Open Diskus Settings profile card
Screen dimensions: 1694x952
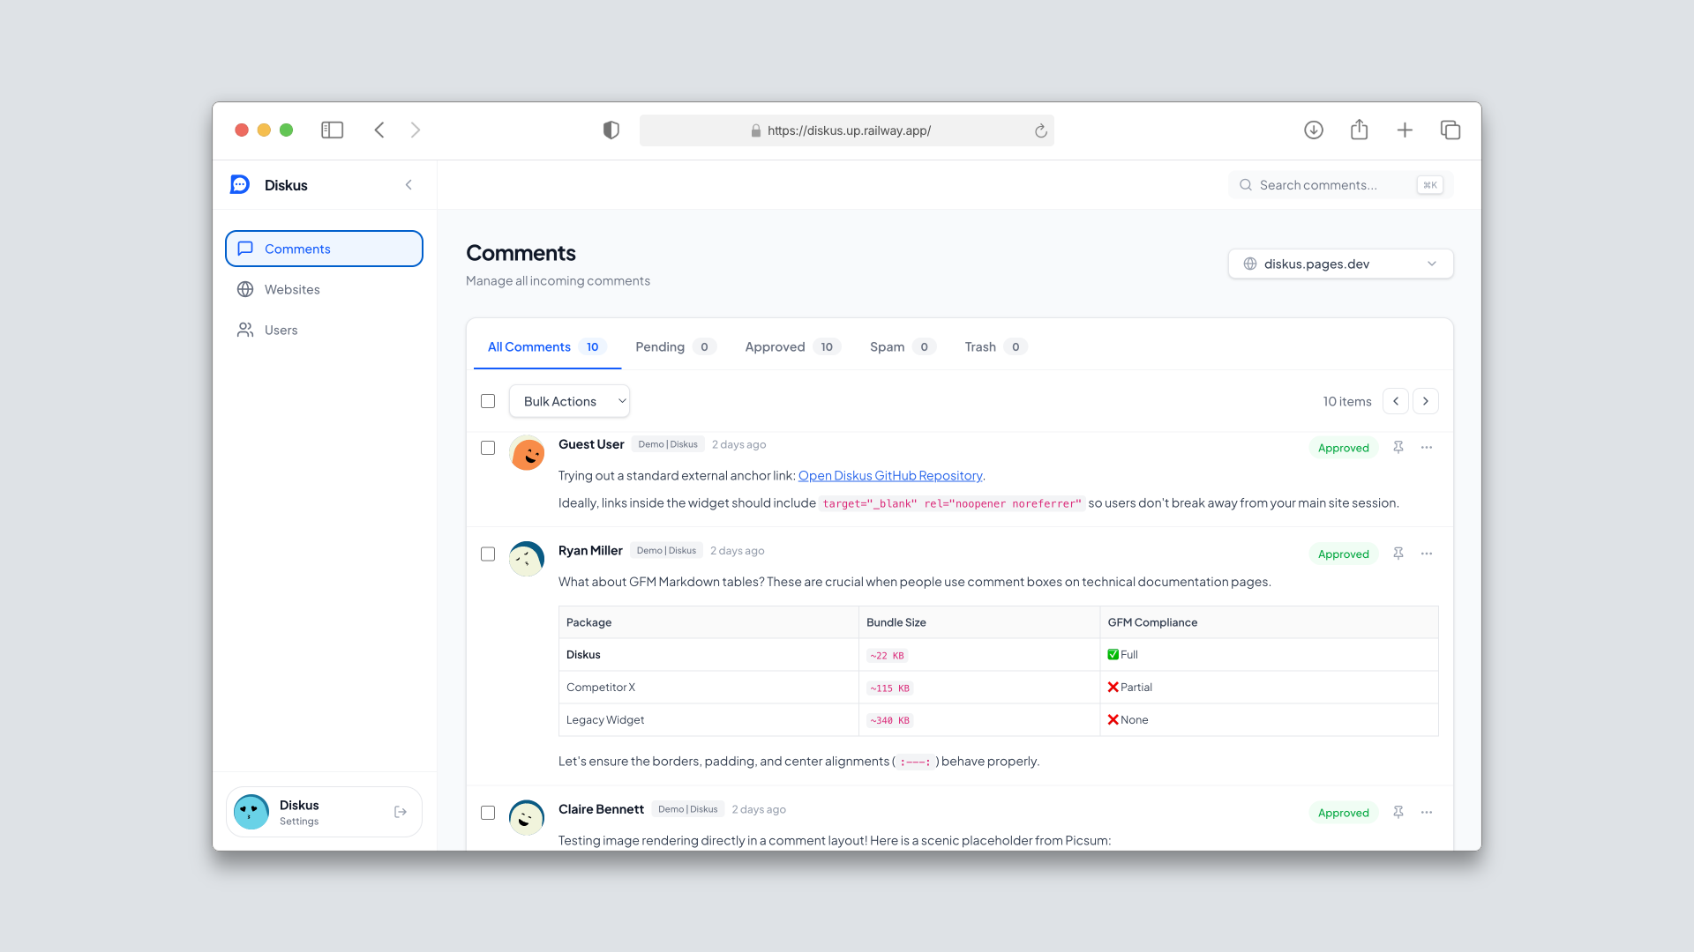(324, 812)
